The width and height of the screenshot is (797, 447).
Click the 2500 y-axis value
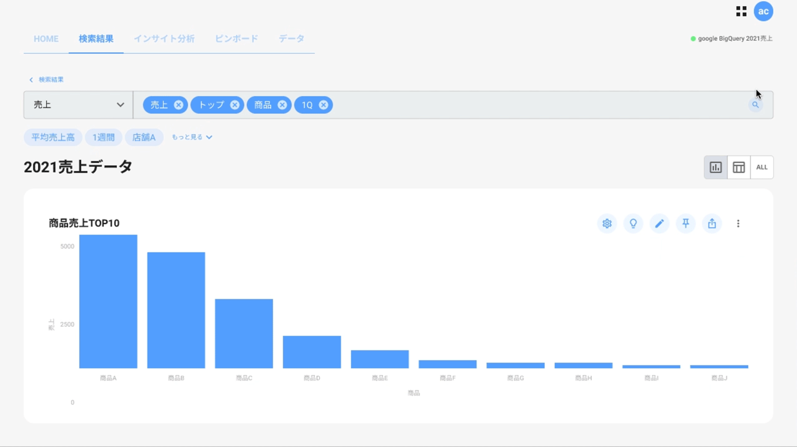[x=67, y=324]
